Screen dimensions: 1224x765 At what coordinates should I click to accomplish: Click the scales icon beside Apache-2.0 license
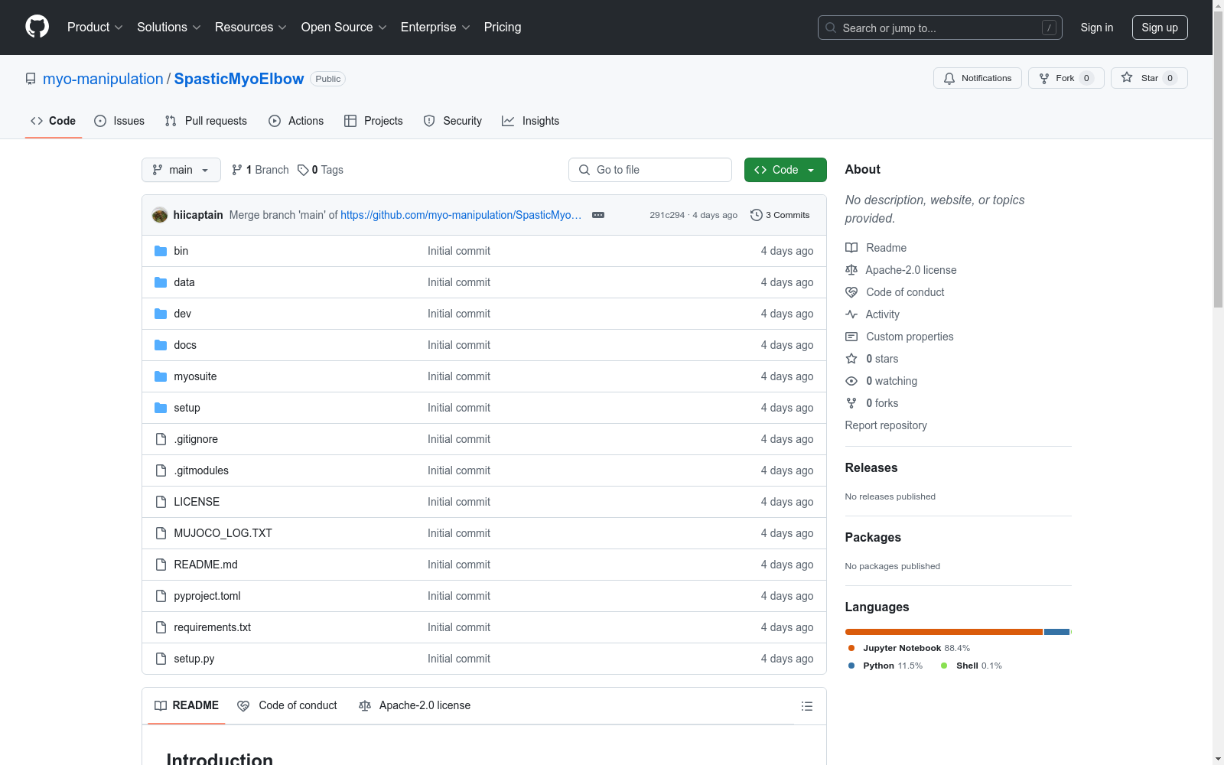pyautogui.click(x=851, y=270)
